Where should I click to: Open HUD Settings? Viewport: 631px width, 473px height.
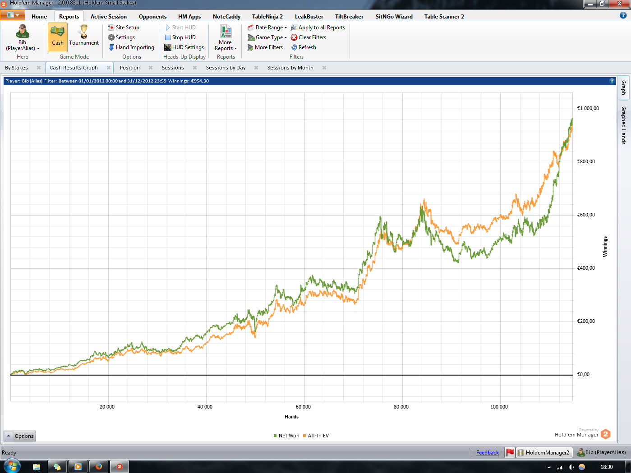tap(184, 47)
